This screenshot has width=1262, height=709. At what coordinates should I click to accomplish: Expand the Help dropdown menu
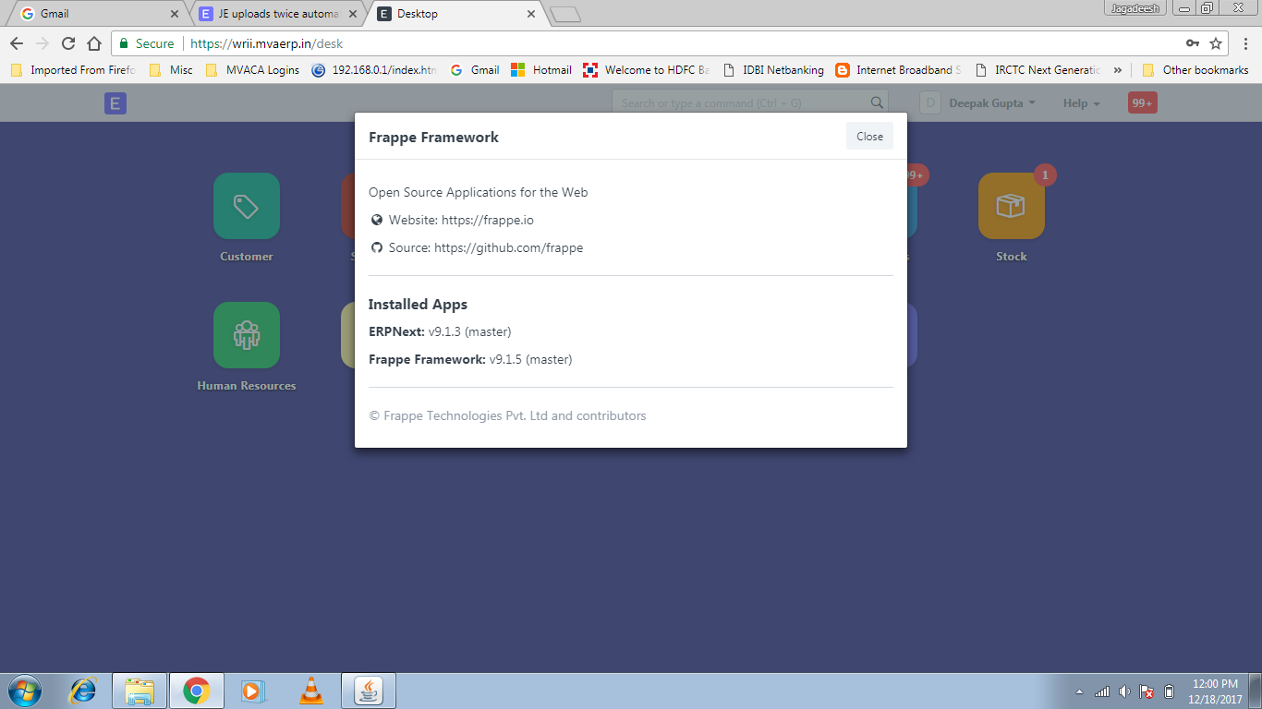[x=1081, y=103]
